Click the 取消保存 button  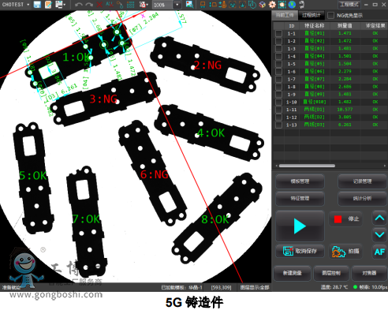click(300, 251)
